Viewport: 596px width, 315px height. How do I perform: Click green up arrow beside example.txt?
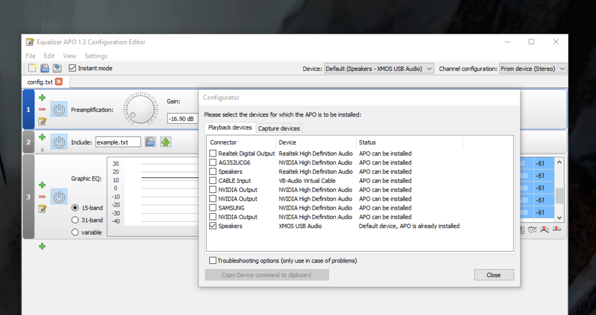click(x=165, y=142)
